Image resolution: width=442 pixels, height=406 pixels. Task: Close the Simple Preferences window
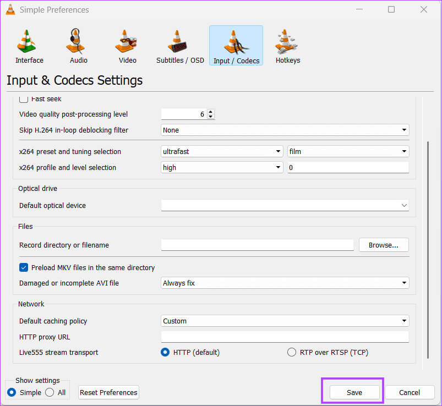coord(424,9)
